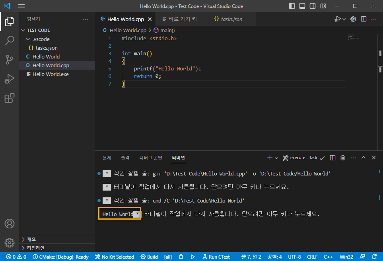Open terminal launch profile dropdown
383x261 pixels.
click(x=276, y=158)
